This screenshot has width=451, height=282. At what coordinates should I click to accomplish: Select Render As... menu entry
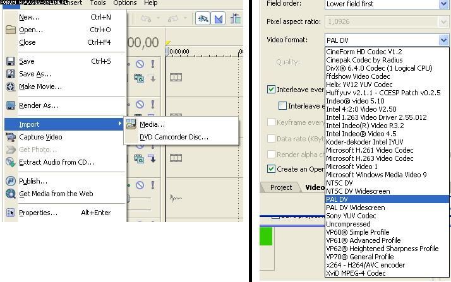pyautogui.click(x=65, y=105)
